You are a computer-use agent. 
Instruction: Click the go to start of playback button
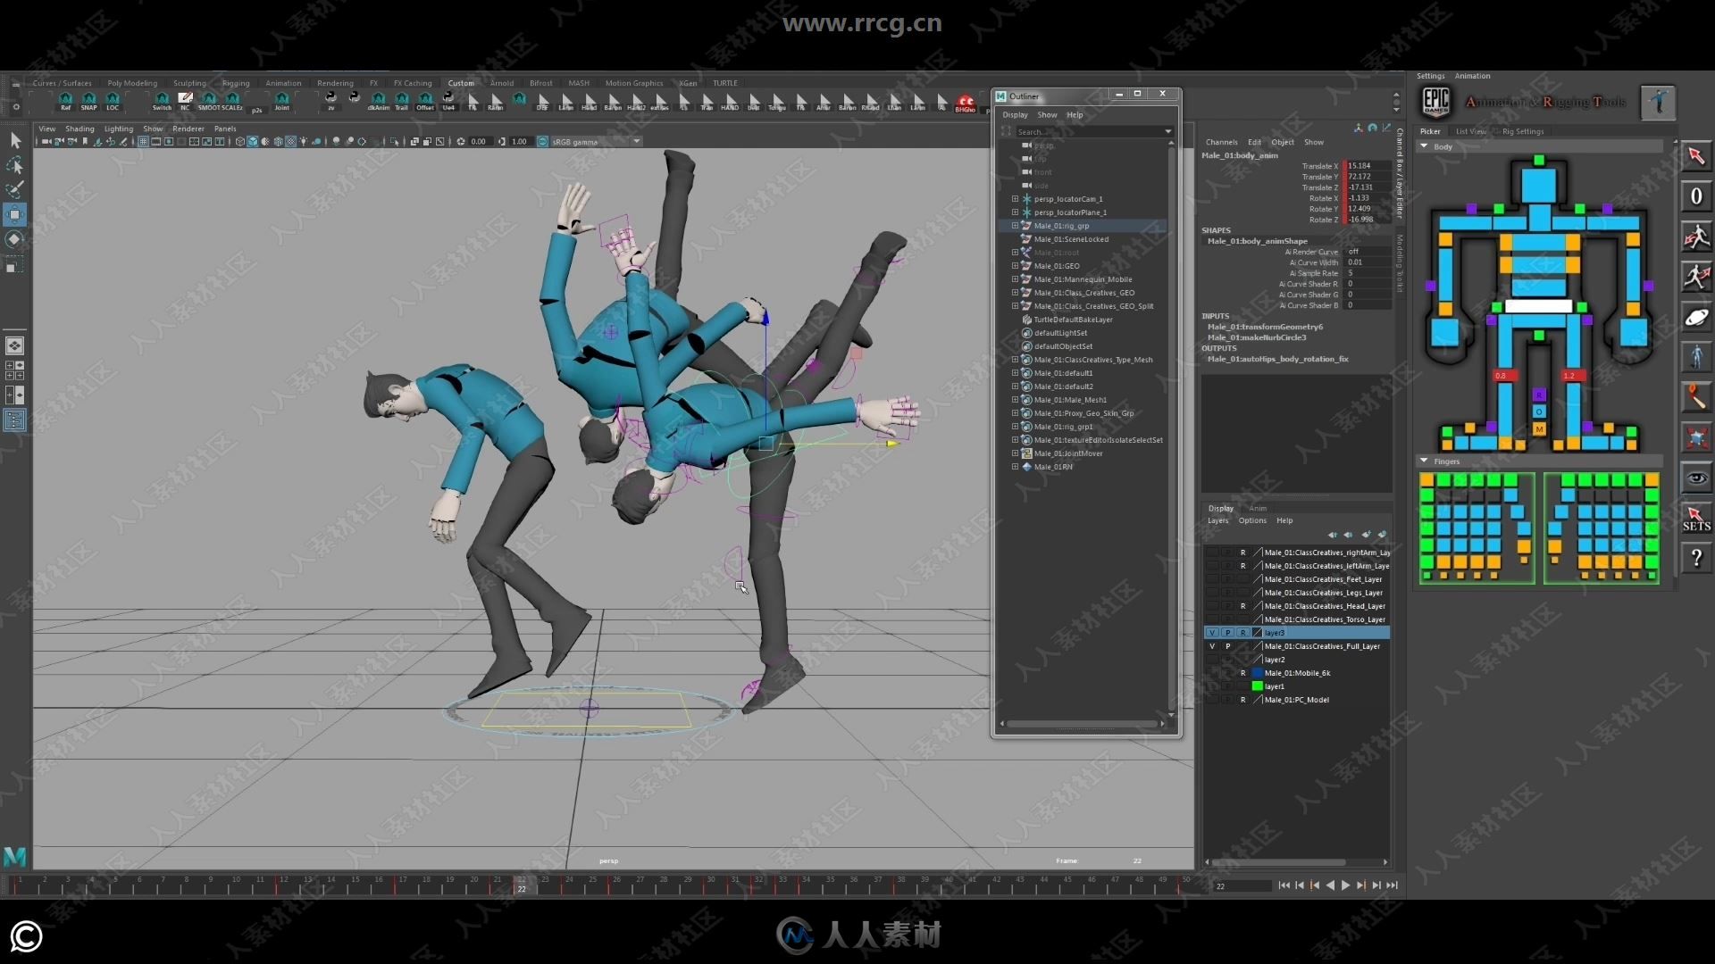(x=1284, y=885)
